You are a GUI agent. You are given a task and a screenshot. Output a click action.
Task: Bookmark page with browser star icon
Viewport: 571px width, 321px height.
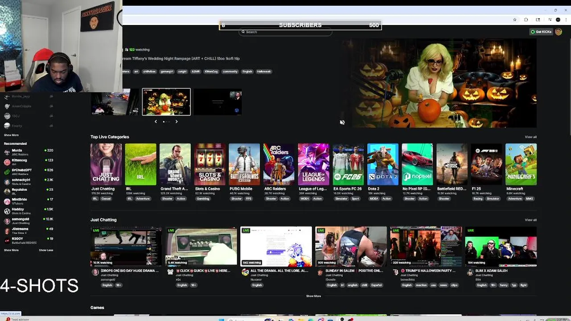coord(515,20)
